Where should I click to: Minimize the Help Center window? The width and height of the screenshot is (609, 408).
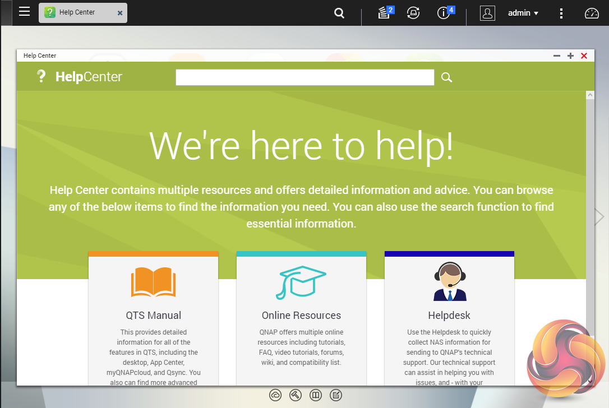coord(556,56)
